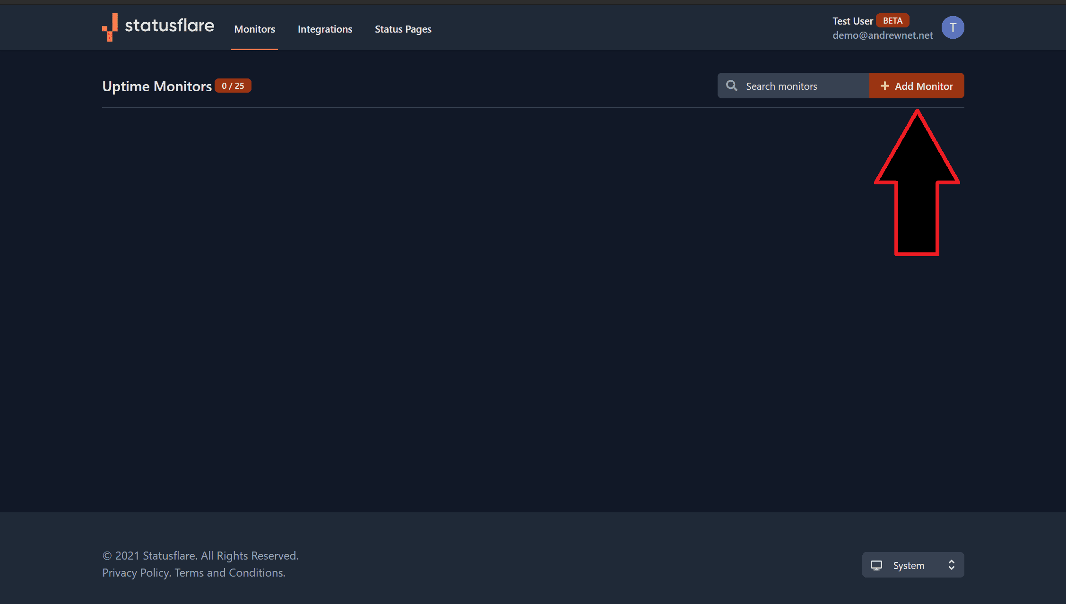
Task: Click the plus icon in Add Monitor
Action: pos(884,86)
